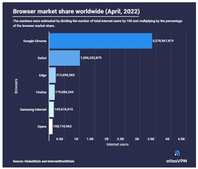Click the '3B' axis tick label
This screenshot has height=169, width=198.
(137, 139)
